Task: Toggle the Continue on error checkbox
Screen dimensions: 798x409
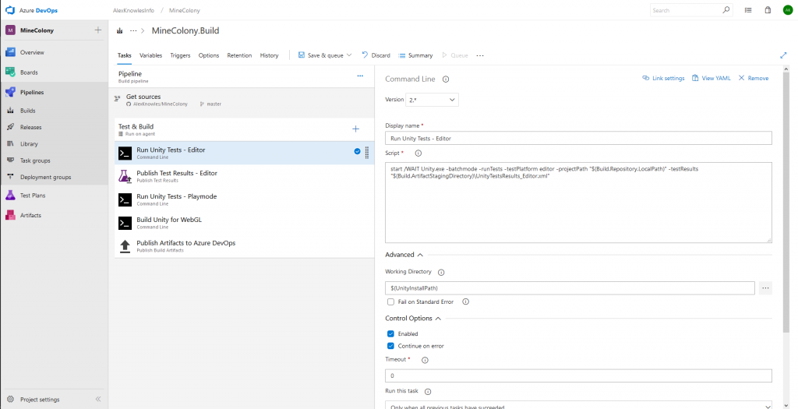Action: point(390,346)
